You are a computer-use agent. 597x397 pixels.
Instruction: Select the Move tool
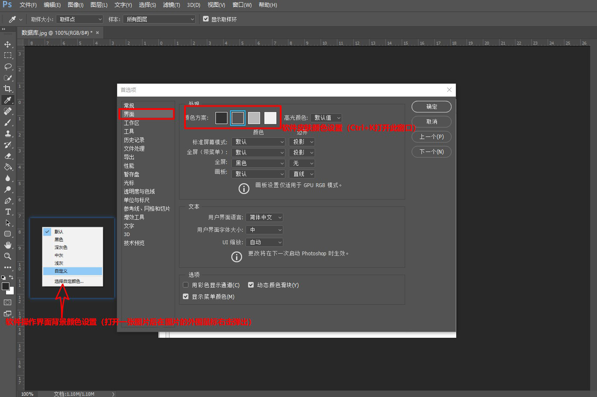coord(8,44)
